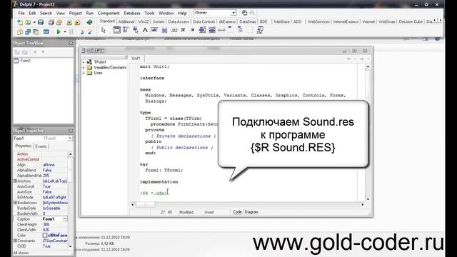Click the Save All toolbar icon
Screen dimensions: 457x257
point(51,22)
